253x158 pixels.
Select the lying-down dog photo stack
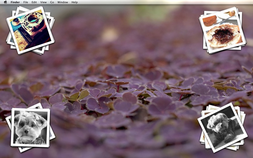tap(223, 127)
